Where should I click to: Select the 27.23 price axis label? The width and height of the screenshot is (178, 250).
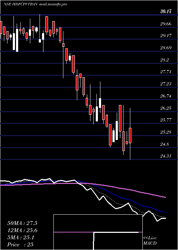click(x=166, y=84)
